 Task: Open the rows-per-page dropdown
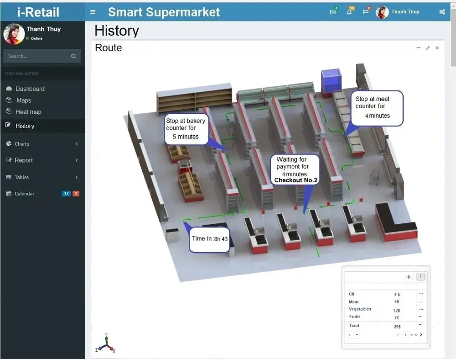(353, 335)
